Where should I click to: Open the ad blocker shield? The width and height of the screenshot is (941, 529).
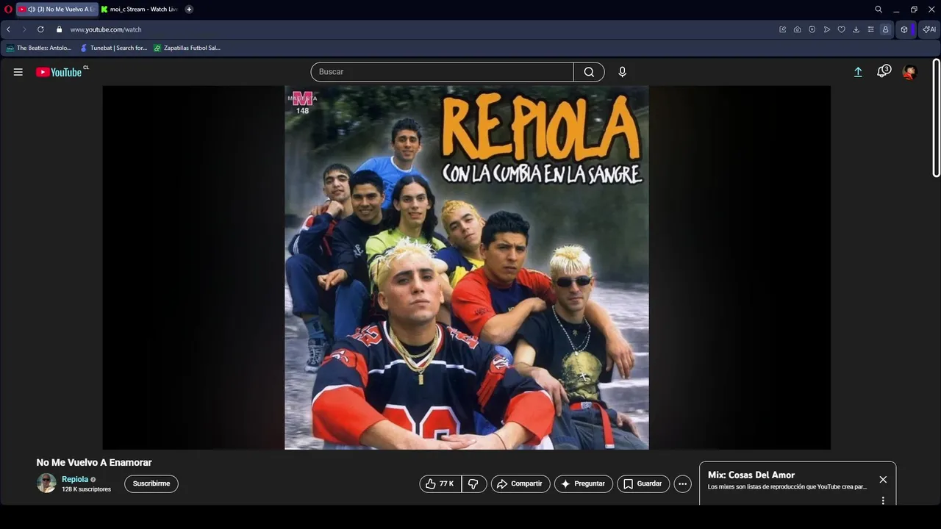click(x=812, y=29)
